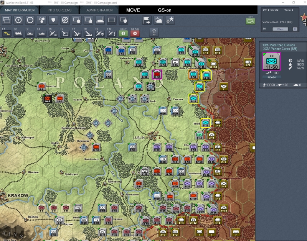The height and width of the screenshot is (241, 307).
Task: Select magenta-highlighted 11-50 unit on map
Action: 157,74
